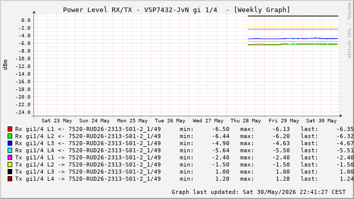This screenshot has width=354, height=199.
Task: Click the magenta Tx L1 line in graph
Action: 293,29
